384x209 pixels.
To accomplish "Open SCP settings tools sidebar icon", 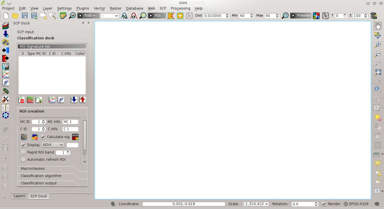I will [x=5, y=99].
